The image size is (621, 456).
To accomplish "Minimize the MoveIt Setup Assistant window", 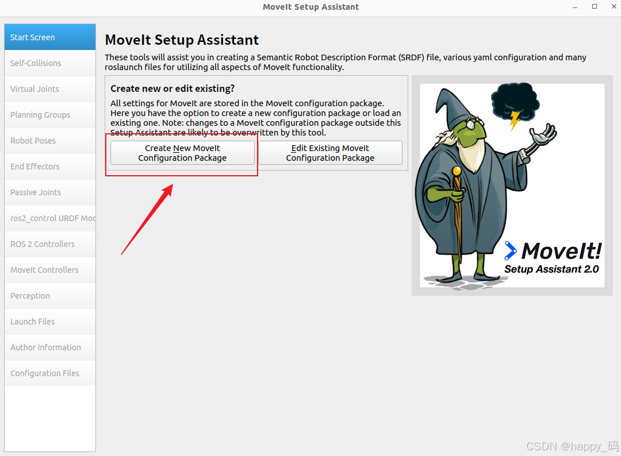I will tap(575, 7).
